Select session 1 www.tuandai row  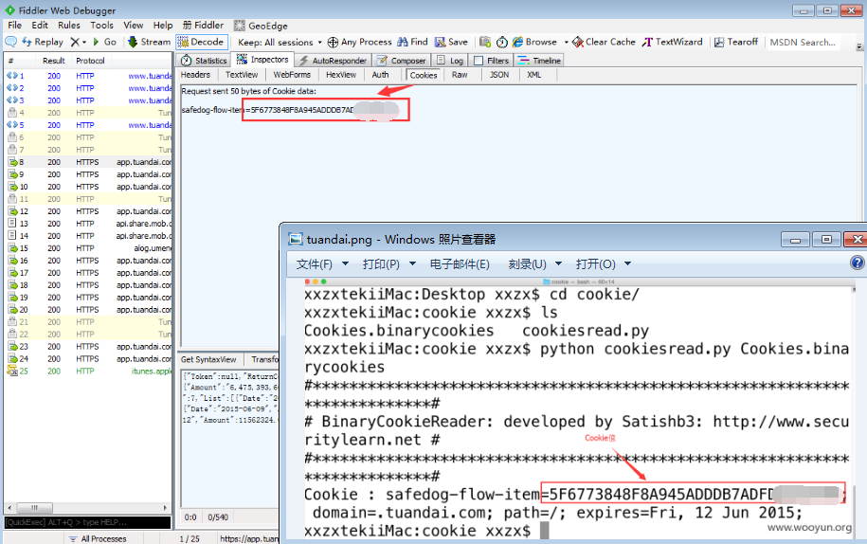[88, 76]
